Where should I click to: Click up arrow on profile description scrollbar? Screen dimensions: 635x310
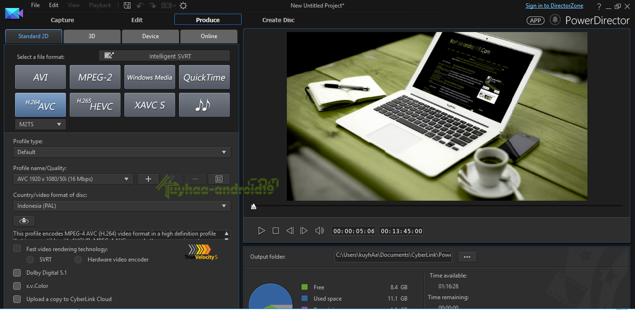pos(227,233)
